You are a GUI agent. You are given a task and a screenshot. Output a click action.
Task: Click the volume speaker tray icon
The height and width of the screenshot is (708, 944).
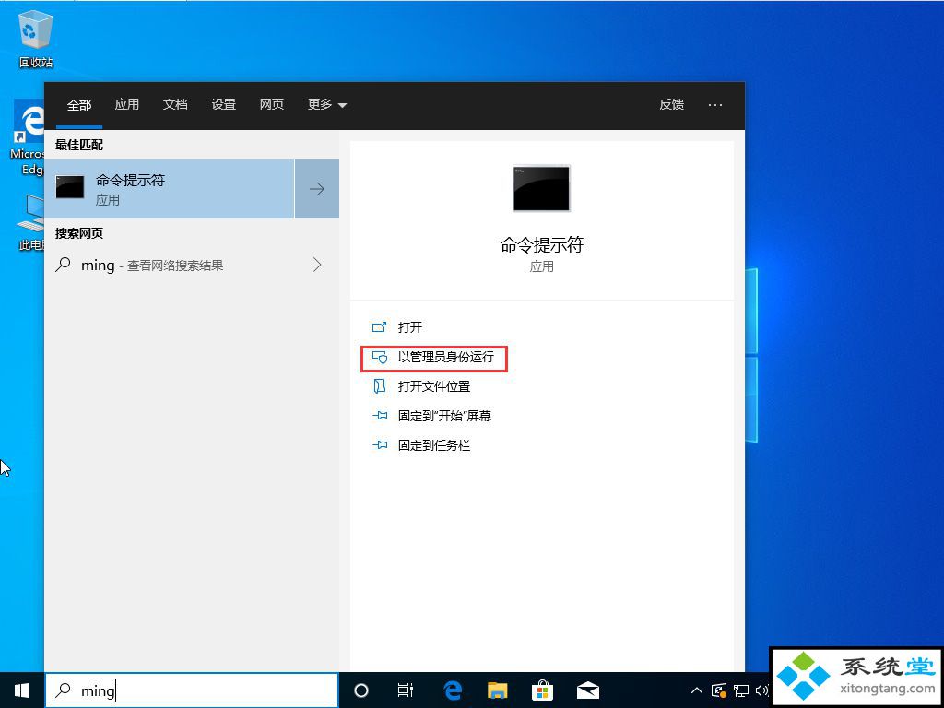[x=761, y=690]
